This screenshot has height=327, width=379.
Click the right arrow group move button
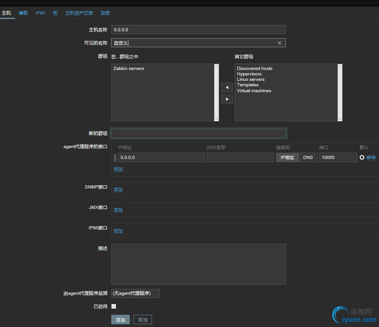(x=226, y=99)
